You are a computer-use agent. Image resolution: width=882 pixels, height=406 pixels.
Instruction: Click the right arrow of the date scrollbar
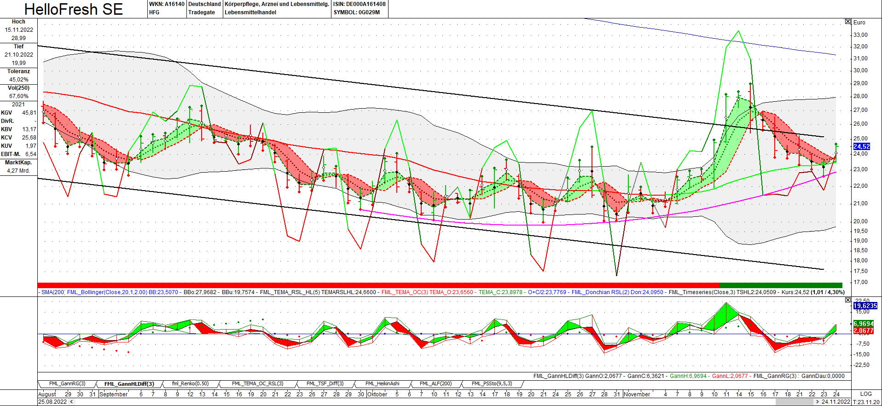[x=818, y=402]
